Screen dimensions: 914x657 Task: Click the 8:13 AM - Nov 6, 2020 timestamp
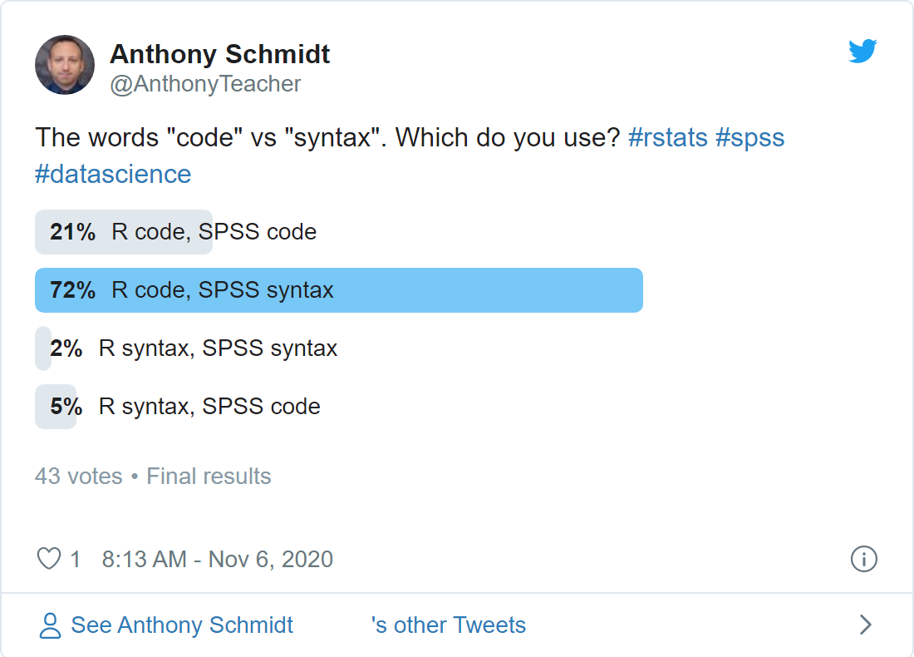[218, 559]
